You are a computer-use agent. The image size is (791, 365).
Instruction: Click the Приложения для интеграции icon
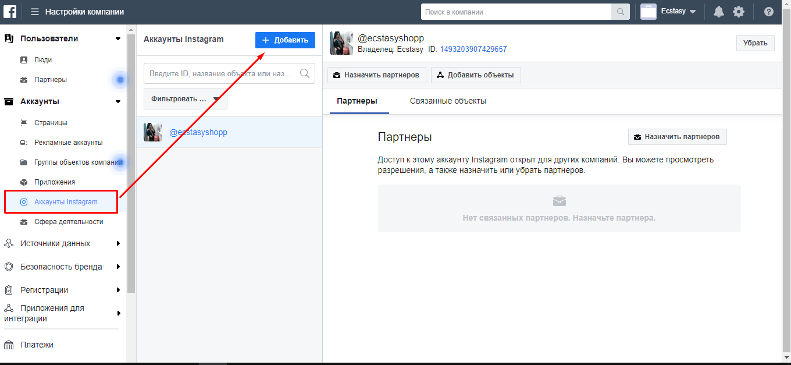click(x=9, y=308)
